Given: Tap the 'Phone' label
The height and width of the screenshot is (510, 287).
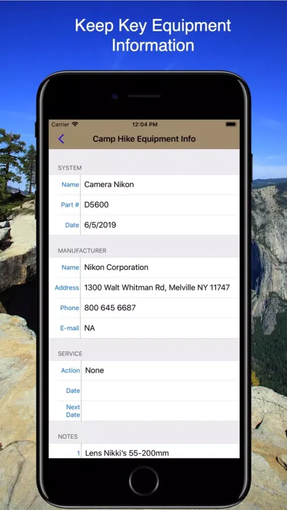Looking at the screenshot, I should click(69, 308).
